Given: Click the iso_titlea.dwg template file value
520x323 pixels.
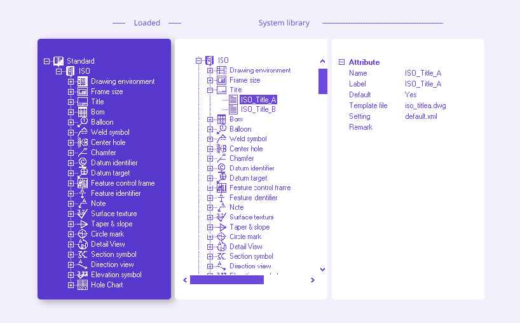Looking at the screenshot, I should [x=425, y=106].
